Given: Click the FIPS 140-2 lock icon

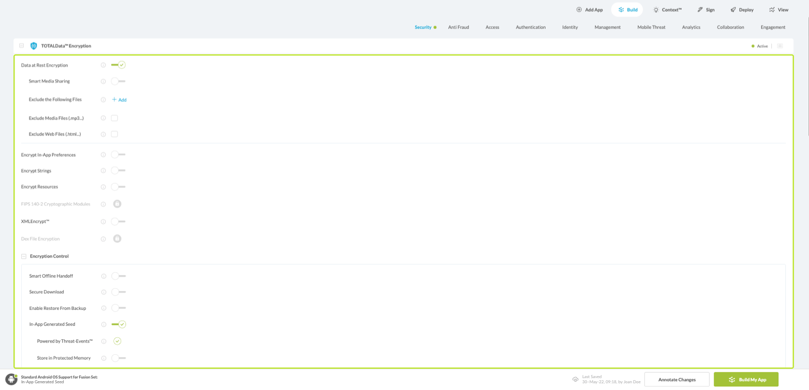Looking at the screenshot, I should click(117, 204).
